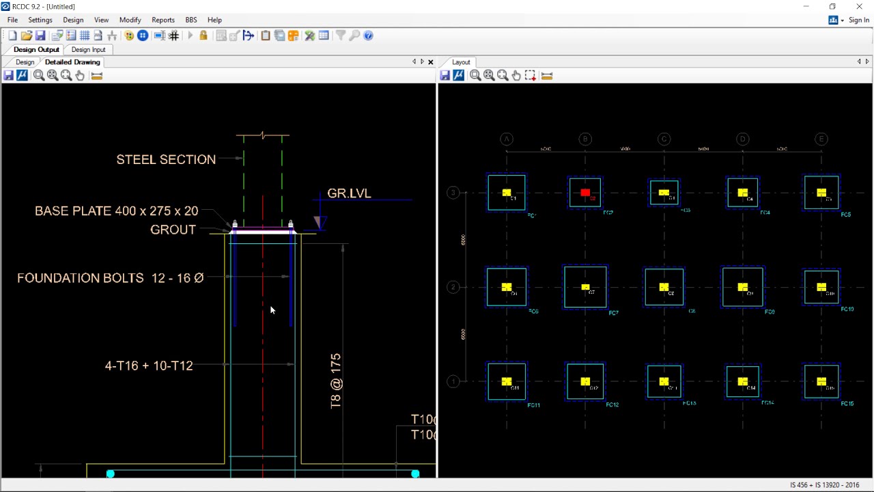Zoom window in Detailed Drawing pane
The height and width of the screenshot is (492, 874).
pyautogui.click(x=39, y=75)
